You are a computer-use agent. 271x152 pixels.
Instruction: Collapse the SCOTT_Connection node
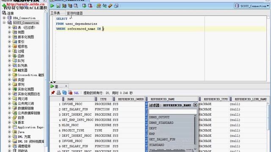click(x=4, y=22)
